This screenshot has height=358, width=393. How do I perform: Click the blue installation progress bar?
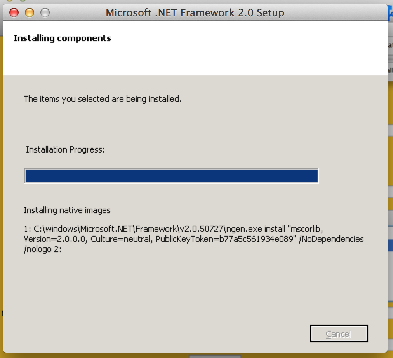[x=171, y=176]
